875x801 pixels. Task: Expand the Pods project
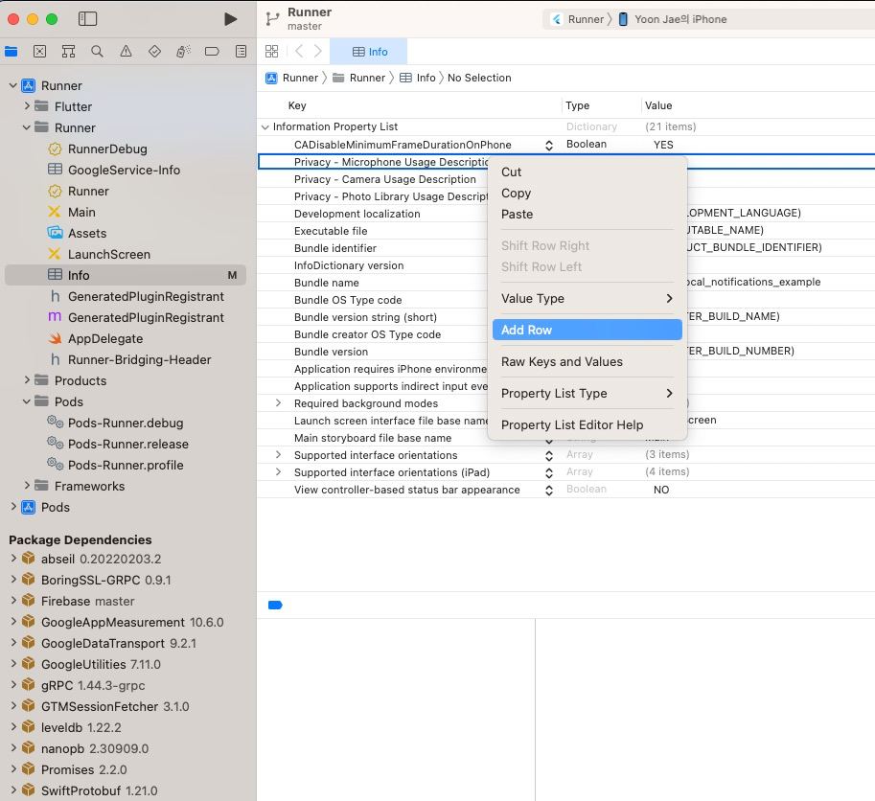click(13, 507)
